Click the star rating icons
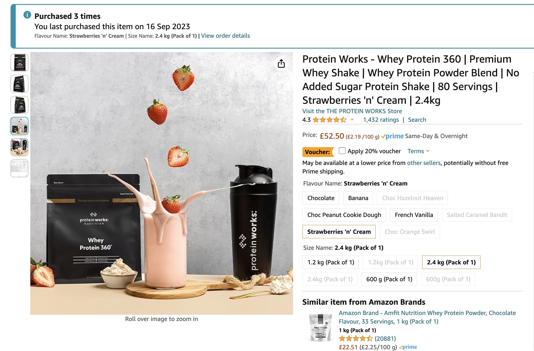 click(329, 120)
